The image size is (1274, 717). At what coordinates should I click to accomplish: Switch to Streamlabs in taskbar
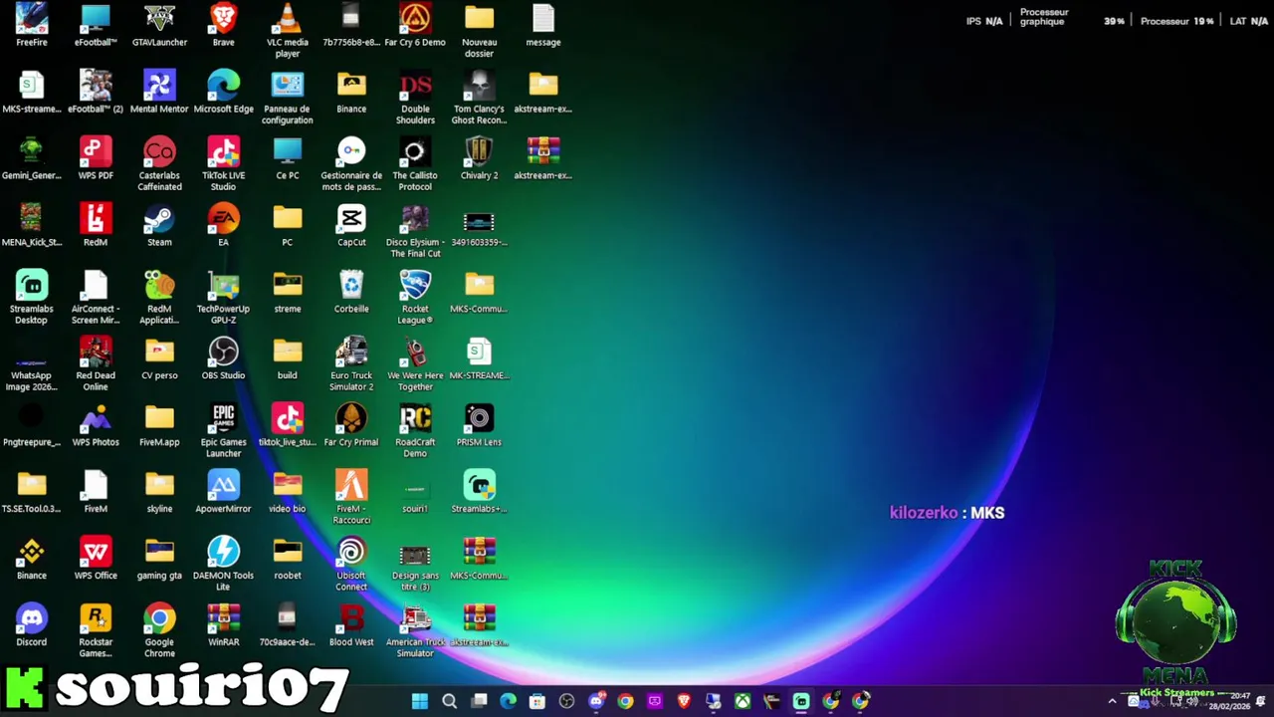click(801, 701)
